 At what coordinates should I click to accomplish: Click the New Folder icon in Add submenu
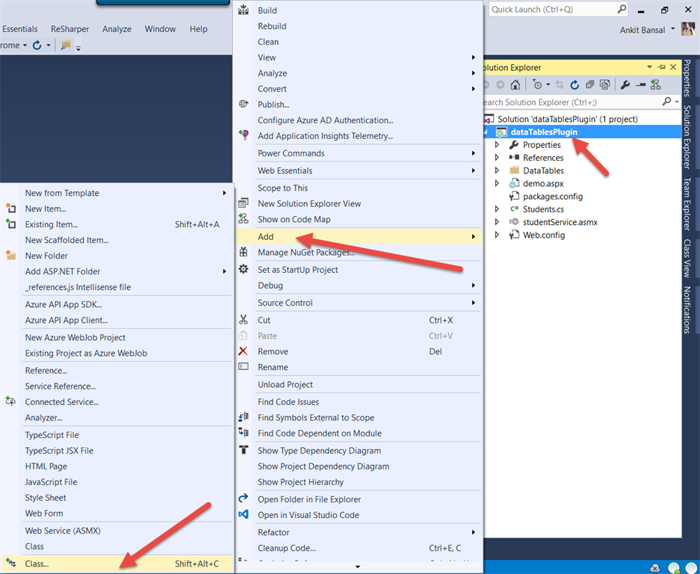click(10, 256)
